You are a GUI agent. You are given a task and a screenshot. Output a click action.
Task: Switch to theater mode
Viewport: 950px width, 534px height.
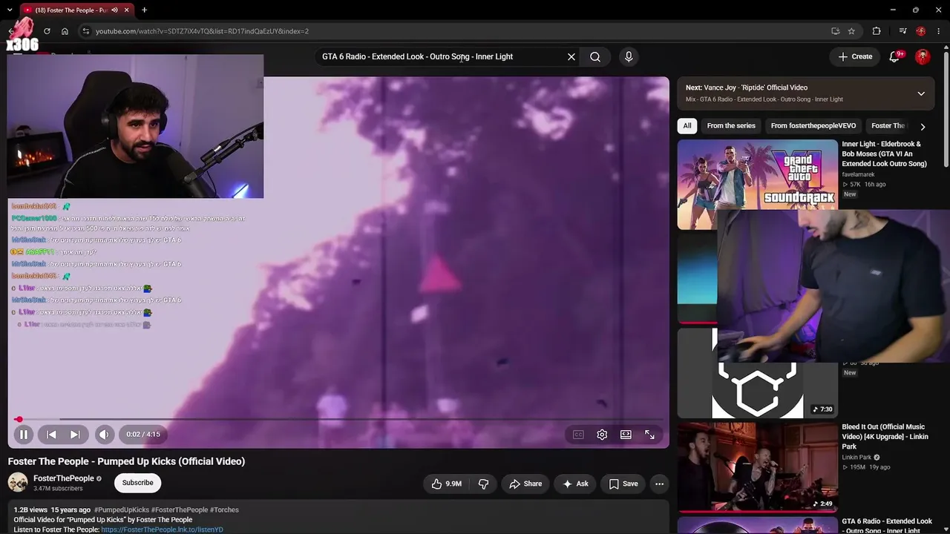(626, 435)
